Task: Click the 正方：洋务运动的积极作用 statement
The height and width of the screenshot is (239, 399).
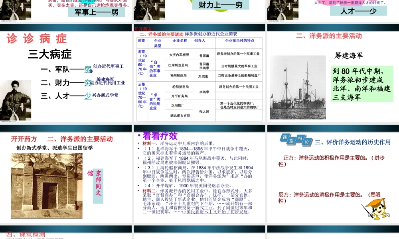Action: [x=331, y=161]
